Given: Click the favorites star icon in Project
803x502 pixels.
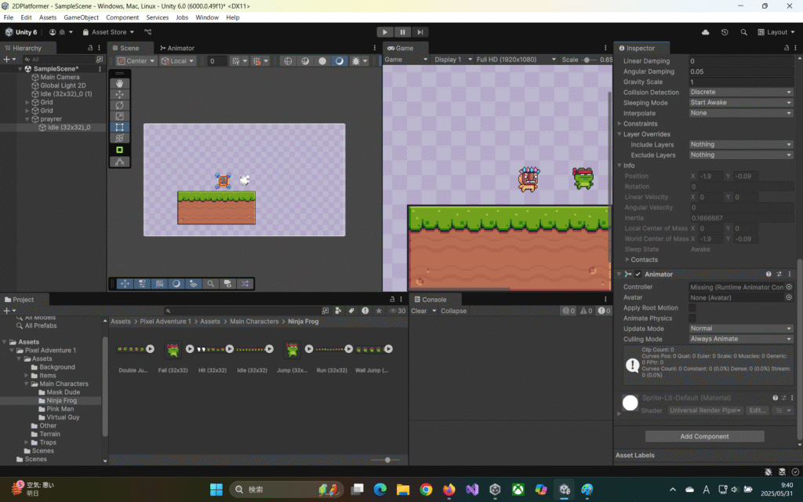Looking at the screenshot, I should pyautogui.click(x=379, y=311).
